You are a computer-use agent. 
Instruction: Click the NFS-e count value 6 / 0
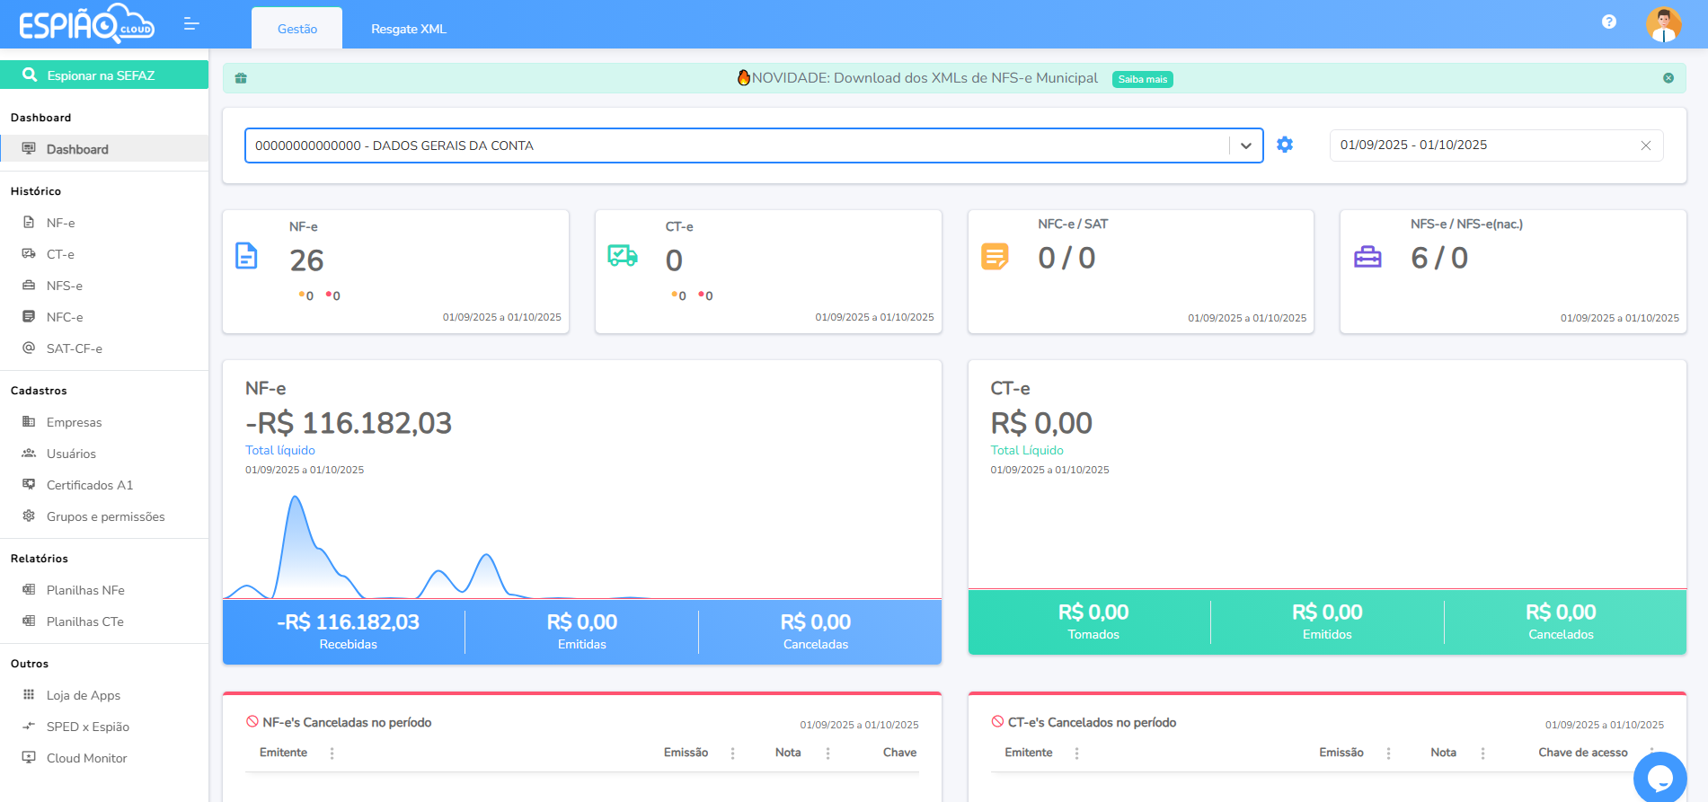pyautogui.click(x=1439, y=258)
